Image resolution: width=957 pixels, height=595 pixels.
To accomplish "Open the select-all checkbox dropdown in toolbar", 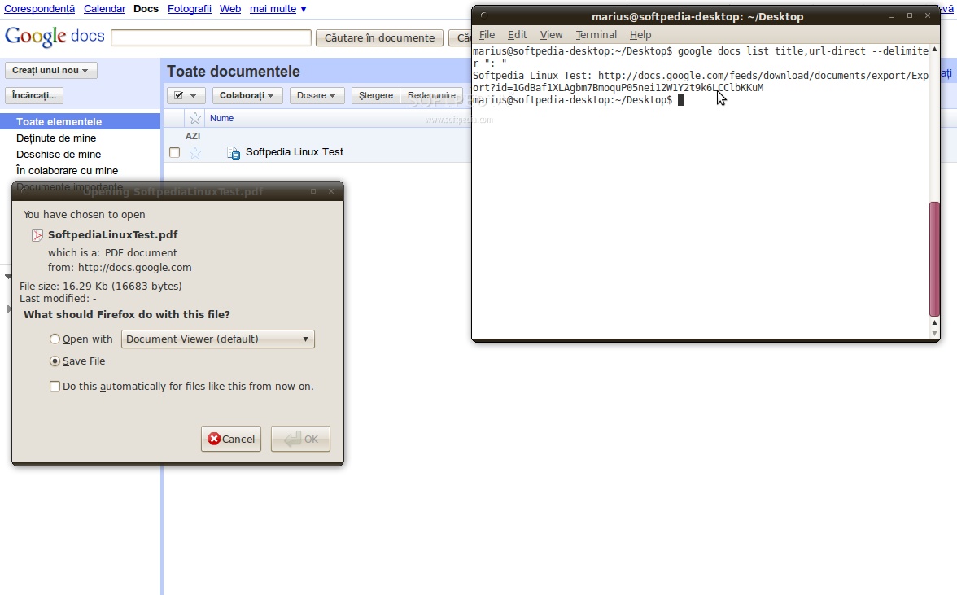I will point(186,96).
